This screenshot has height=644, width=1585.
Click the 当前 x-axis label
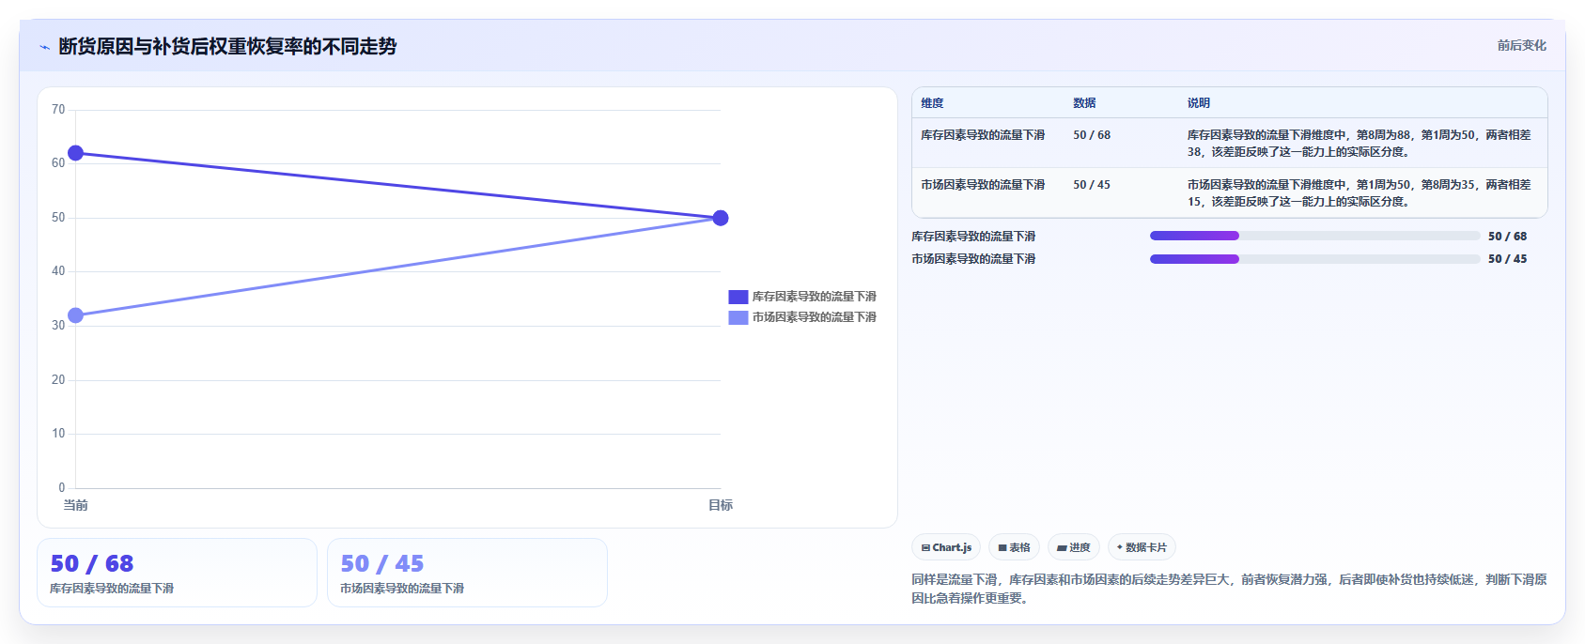point(75,505)
